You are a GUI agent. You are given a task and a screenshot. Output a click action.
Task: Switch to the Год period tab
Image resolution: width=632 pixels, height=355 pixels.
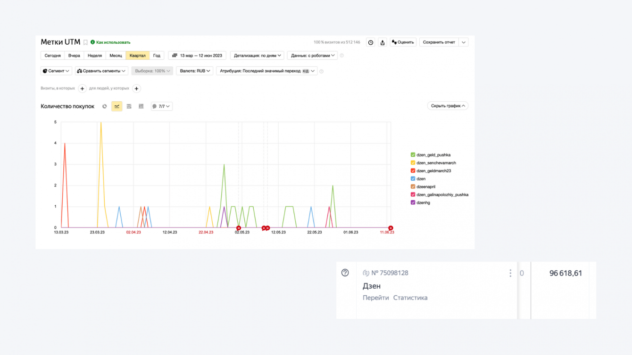point(157,56)
